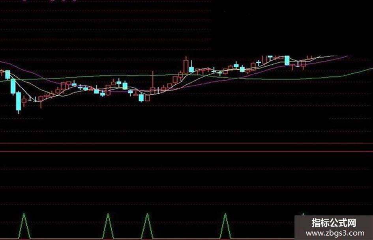The height and width of the screenshot is (240, 373).
Task: Click the third green signal spike from left
Action: click(147, 226)
